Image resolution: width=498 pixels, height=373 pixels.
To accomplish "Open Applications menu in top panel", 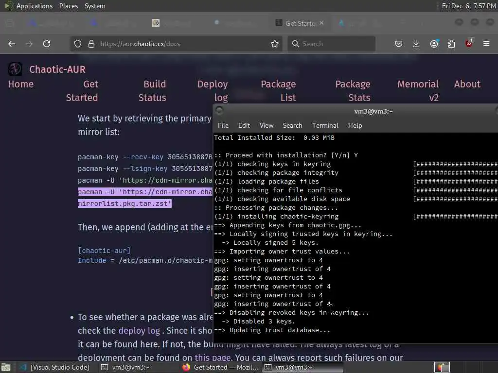I will click(35, 6).
